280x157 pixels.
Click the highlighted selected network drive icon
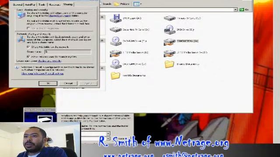[x=169, y=42]
